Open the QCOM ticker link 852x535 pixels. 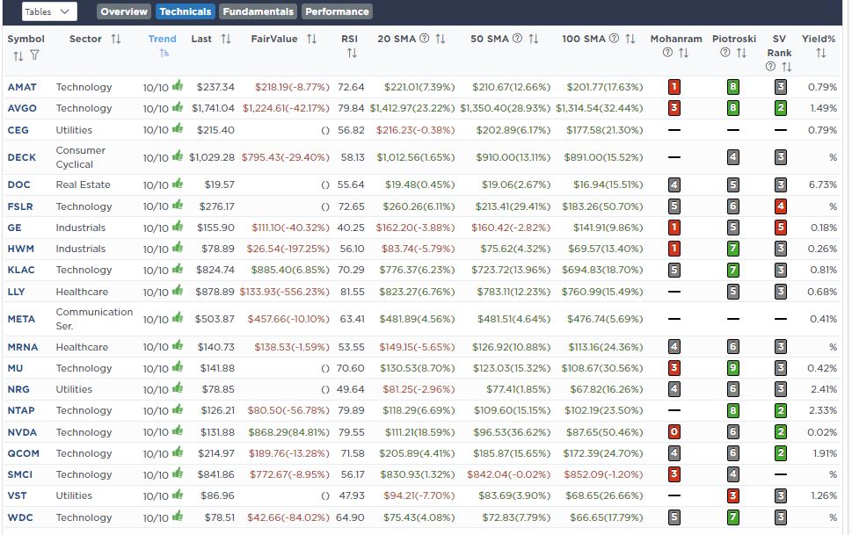tap(24, 453)
